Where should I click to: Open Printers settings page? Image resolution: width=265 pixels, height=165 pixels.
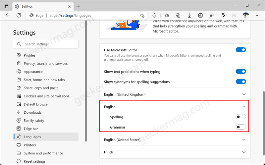[x=46, y=145]
